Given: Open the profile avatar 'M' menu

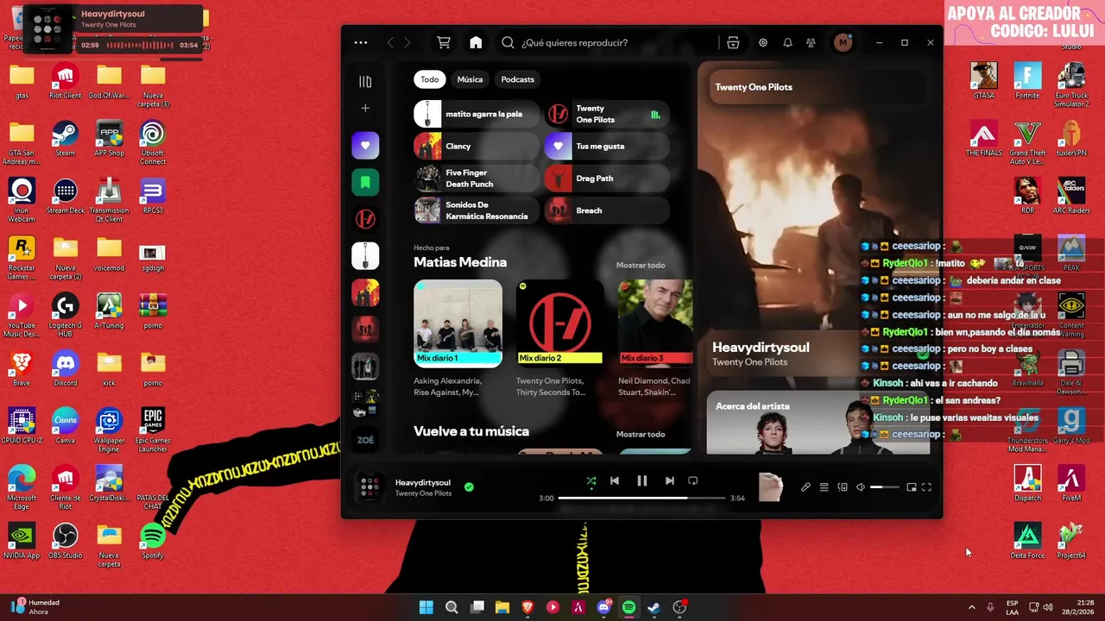Looking at the screenshot, I should pyautogui.click(x=843, y=42).
